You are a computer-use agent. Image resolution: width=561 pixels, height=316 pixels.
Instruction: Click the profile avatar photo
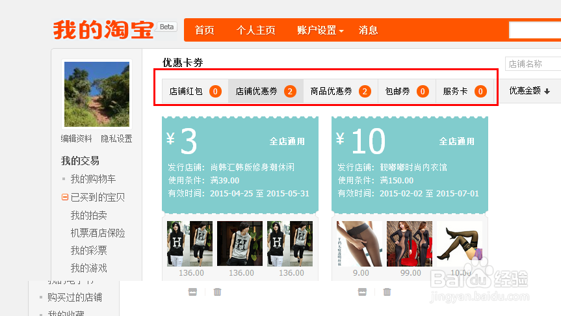[x=97, y=94]
